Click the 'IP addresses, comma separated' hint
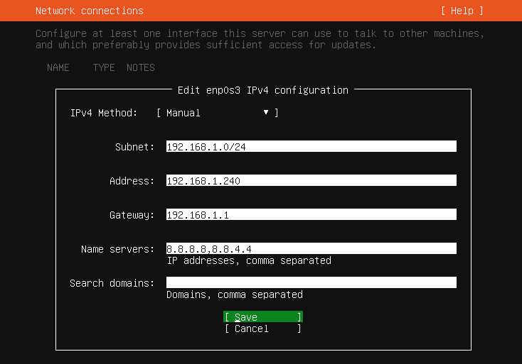 coord(249,260)
